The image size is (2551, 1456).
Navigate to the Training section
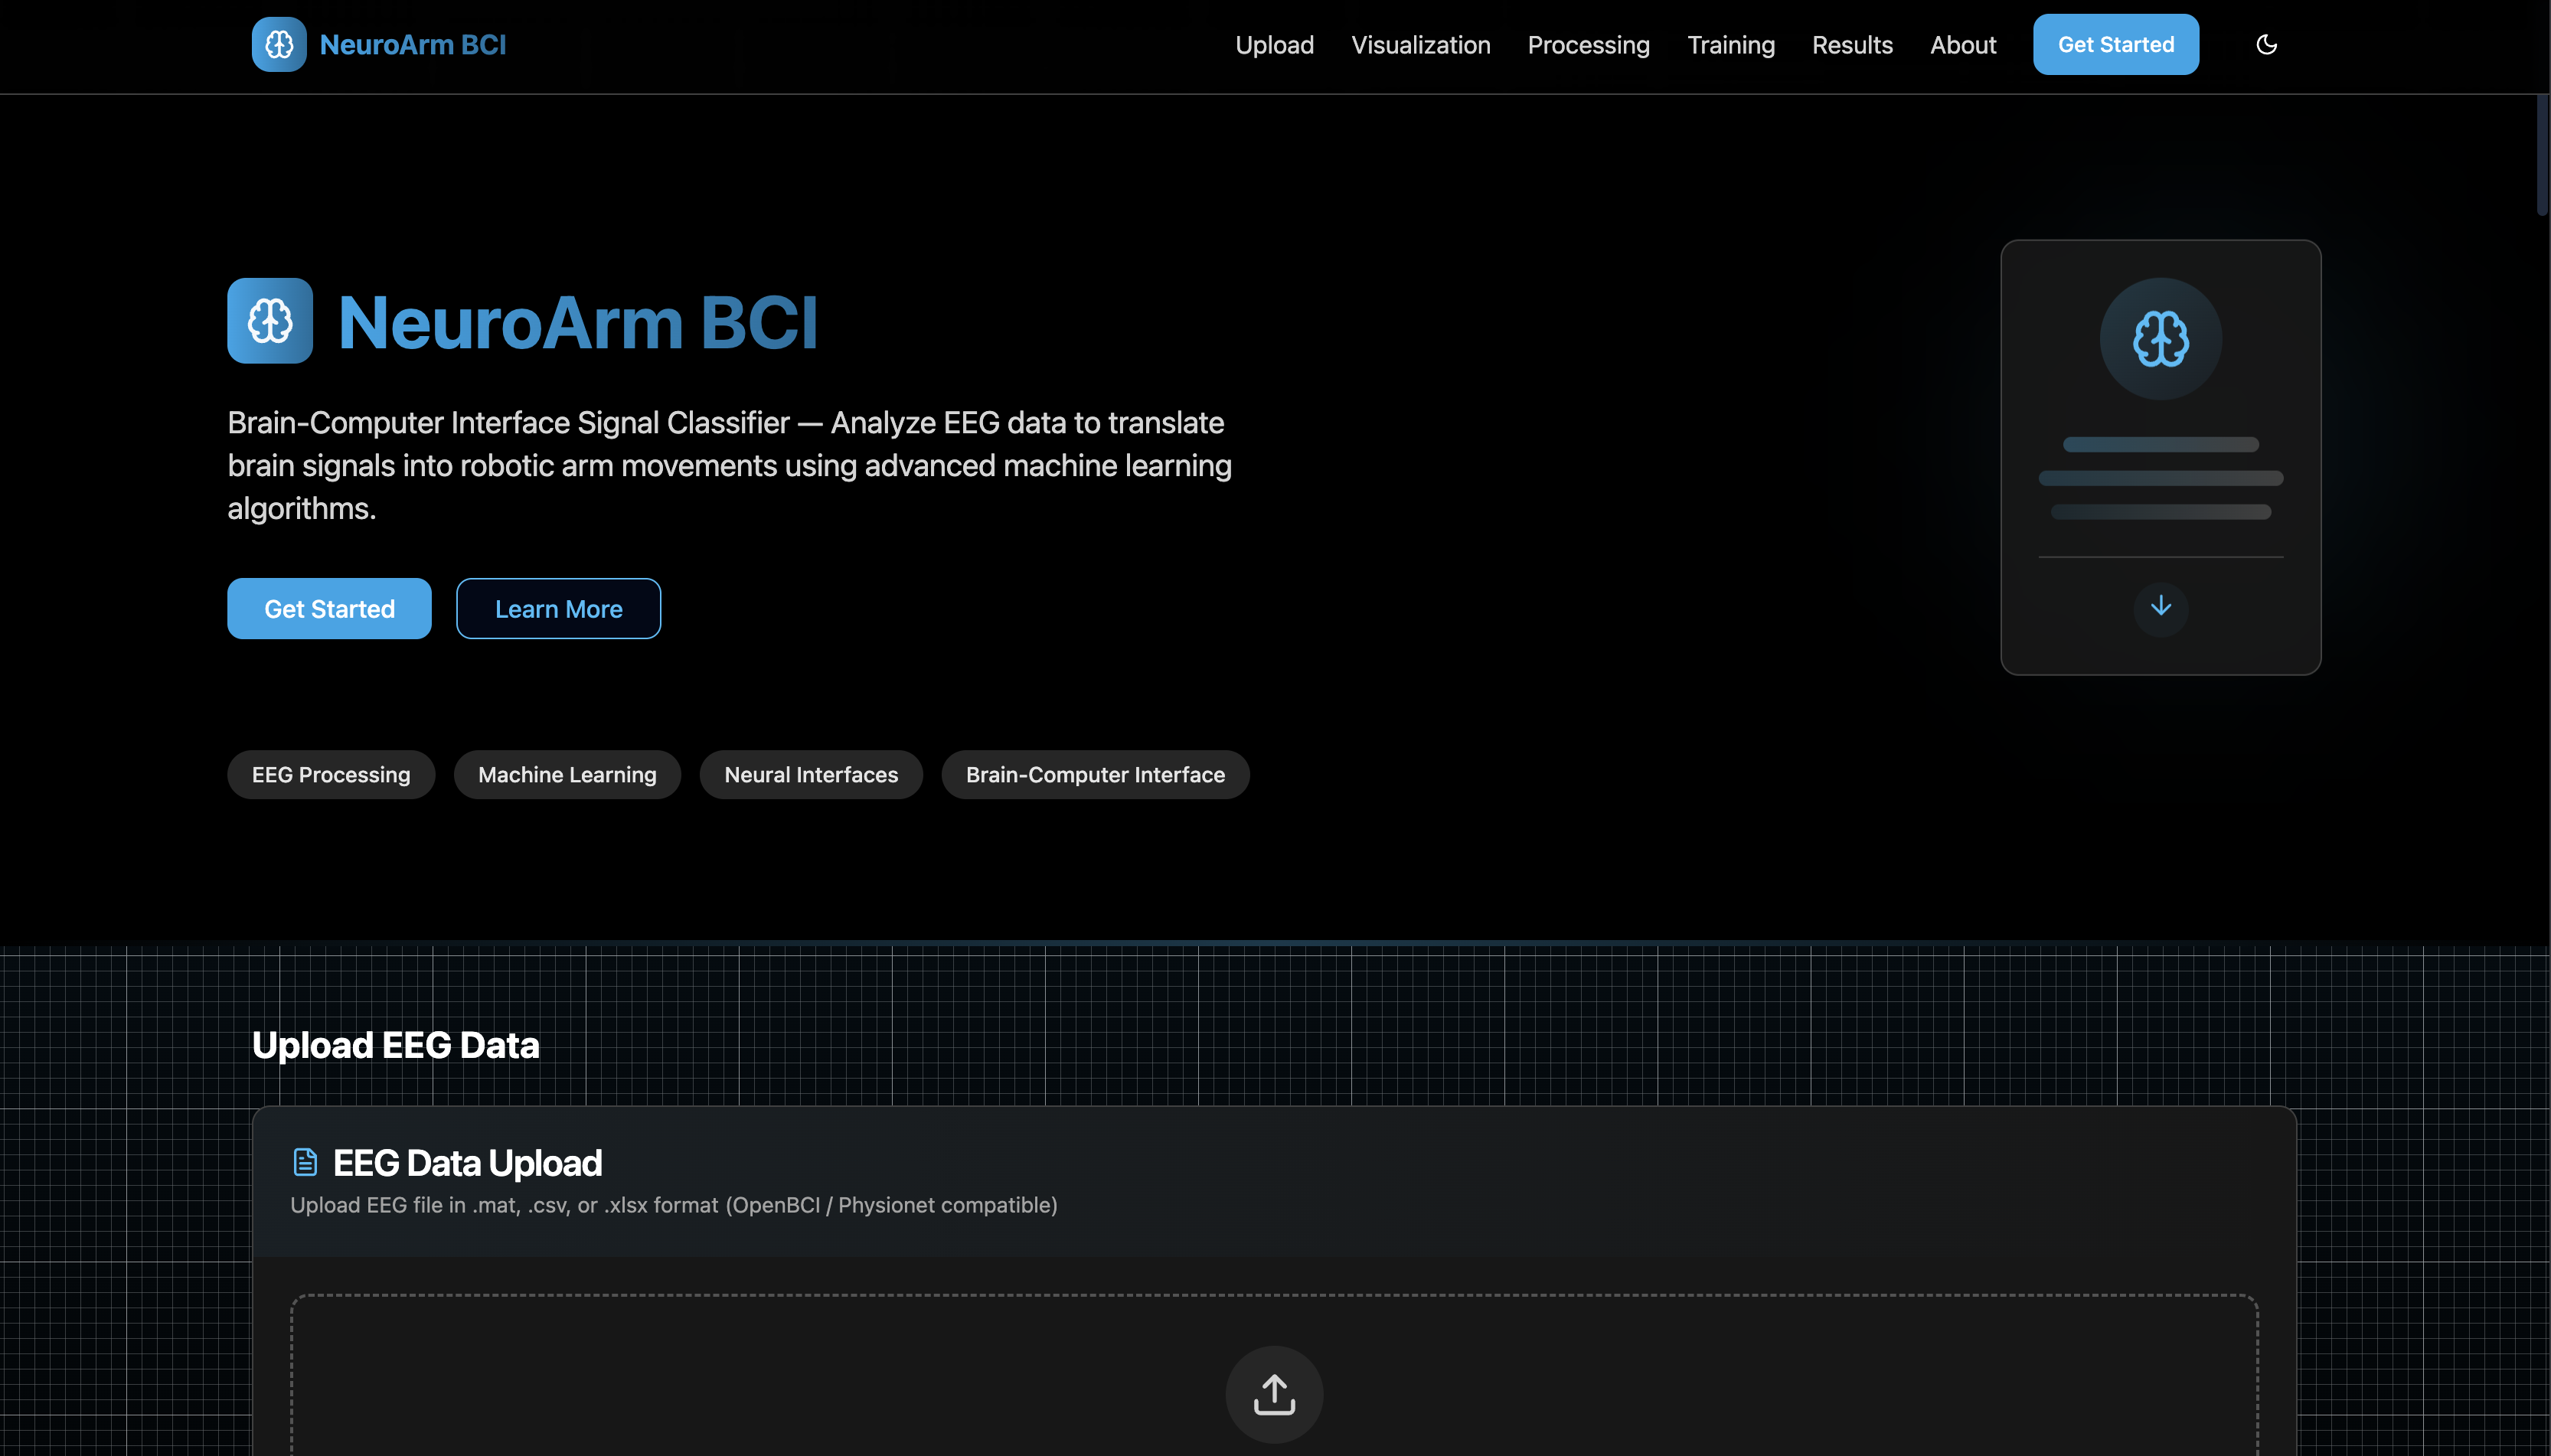[x=1730, y=45]
